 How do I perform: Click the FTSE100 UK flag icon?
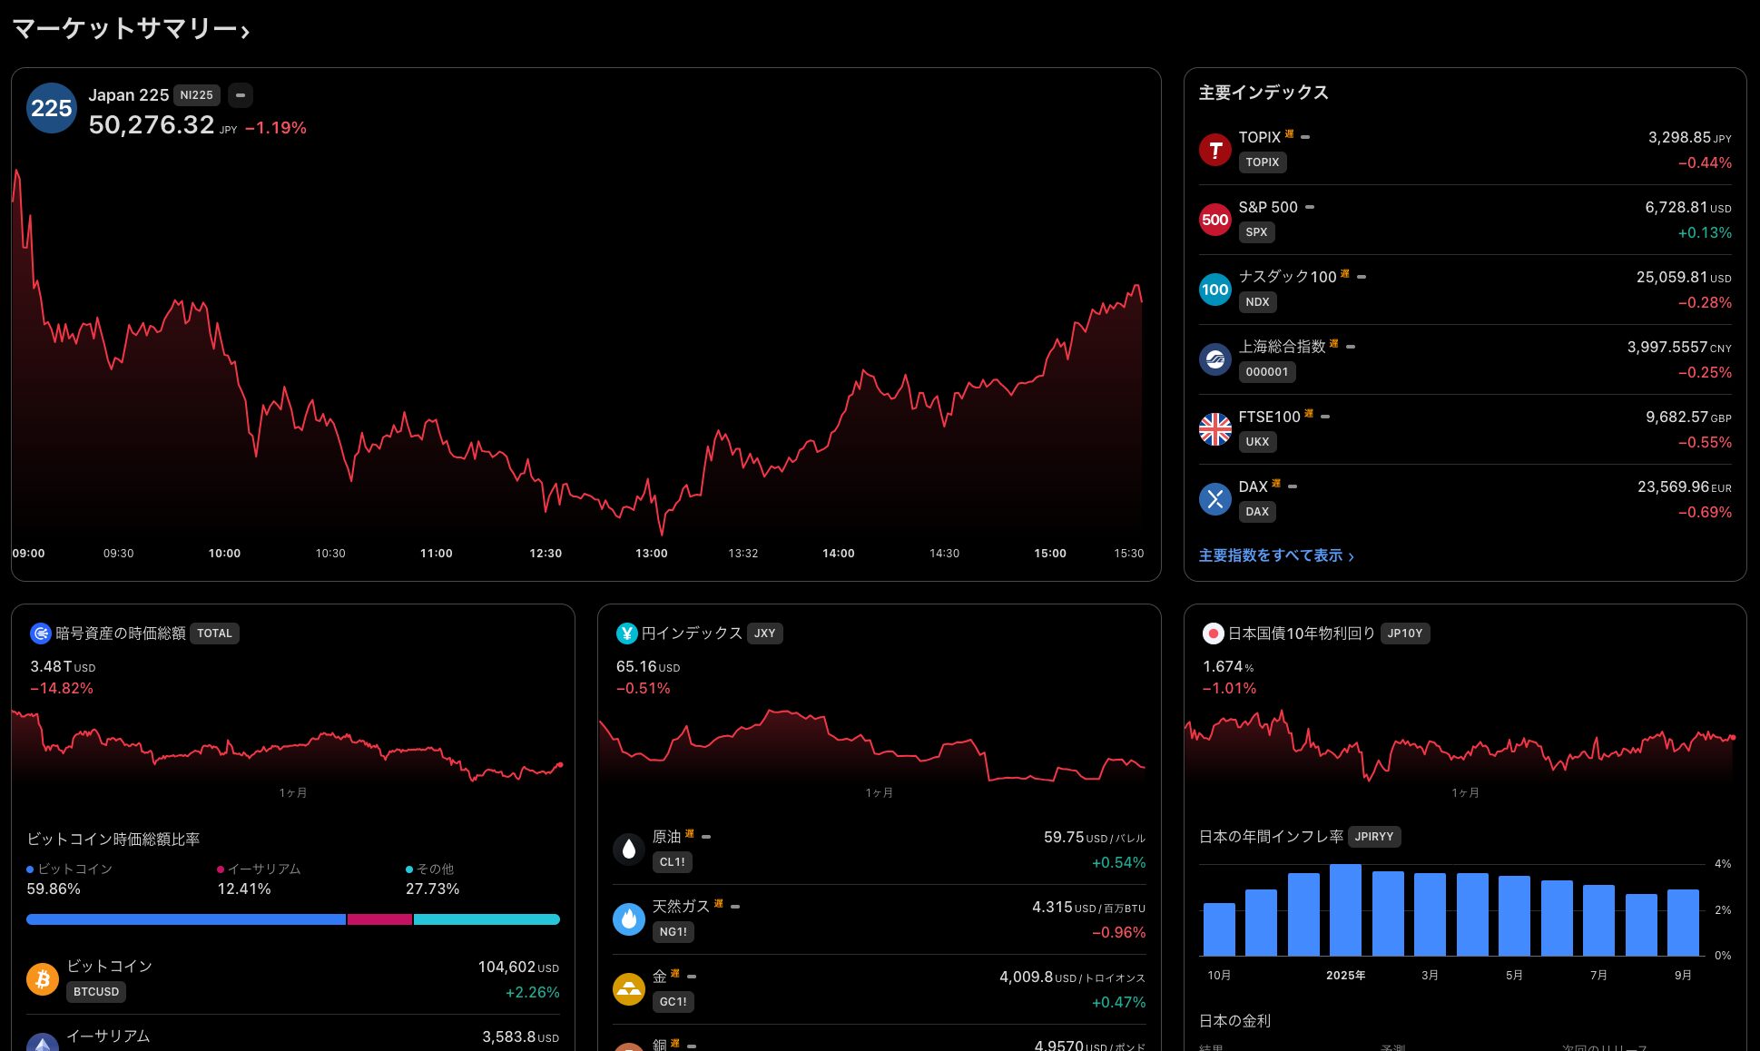(1214, 429)
